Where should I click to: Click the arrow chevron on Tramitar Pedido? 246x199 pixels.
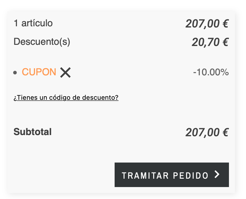click(217, 175)
